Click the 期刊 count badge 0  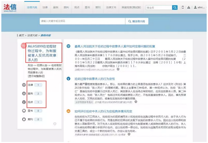pos(38,119)
